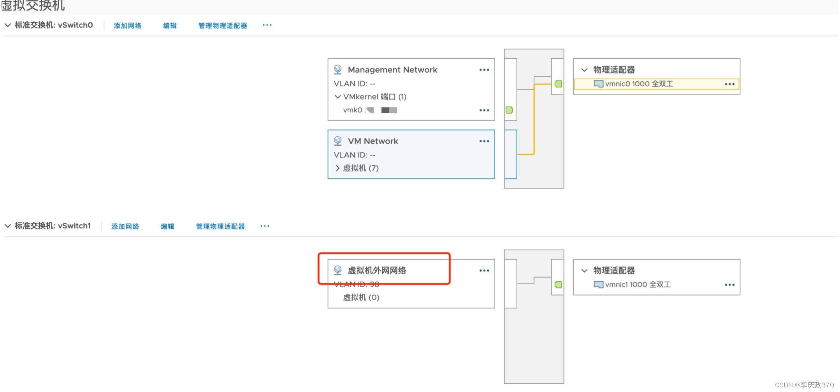The image size is (840, 392).
Task: Click the VM Network port group icon
Action: tap(337, 141)
